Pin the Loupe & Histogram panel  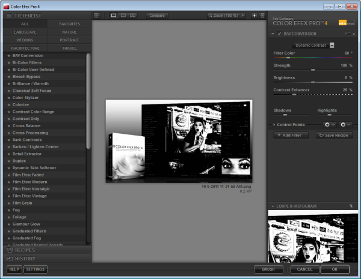[x=351, y=206]
